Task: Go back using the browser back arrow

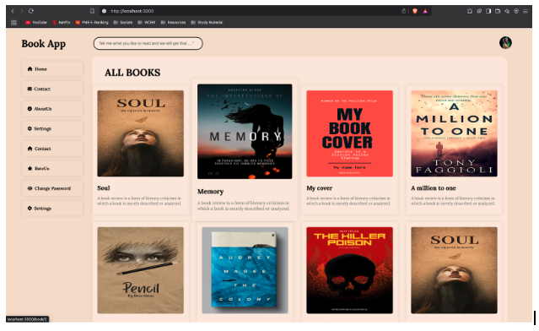Action: 13,11
